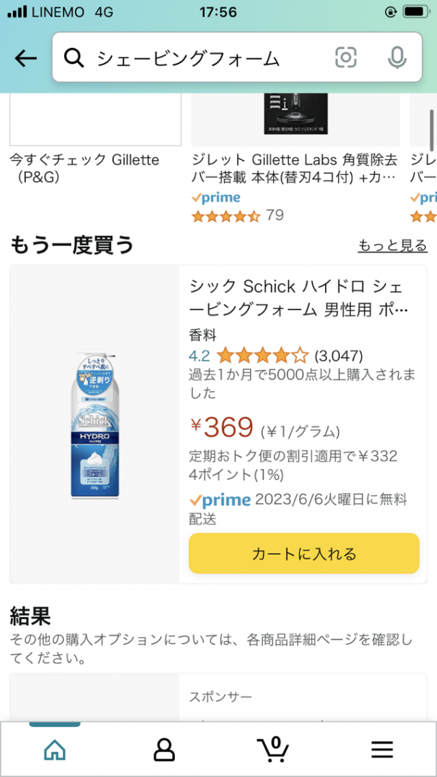Tap the search magnifier icon
The image size is (437, 777).
pyautogui.click(x=74, y=58)
